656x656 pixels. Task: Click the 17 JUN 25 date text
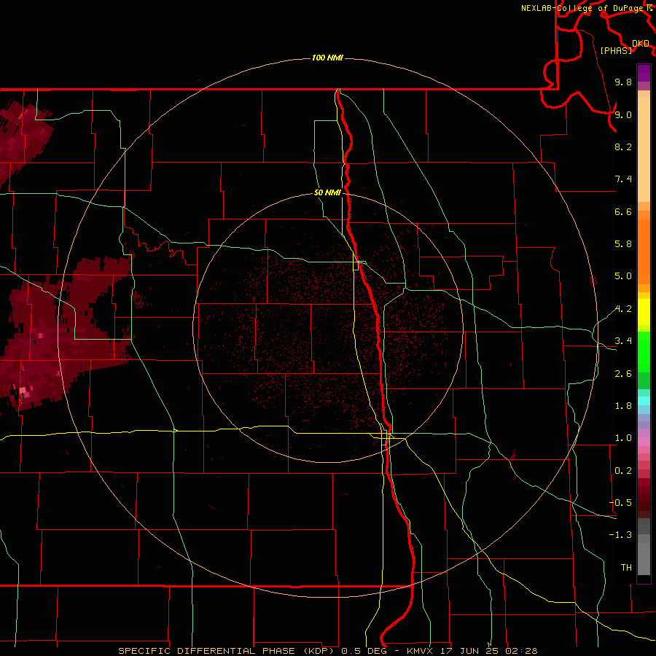pyautogui.click(x=469, y=651)
